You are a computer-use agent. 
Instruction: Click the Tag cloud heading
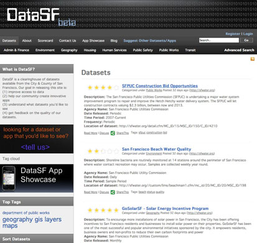pyautogui.click(x=11, y=159)
